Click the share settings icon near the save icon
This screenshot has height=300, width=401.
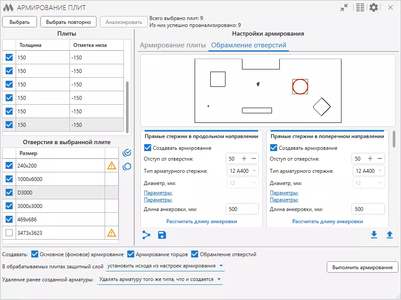click(x=147, y=235)
